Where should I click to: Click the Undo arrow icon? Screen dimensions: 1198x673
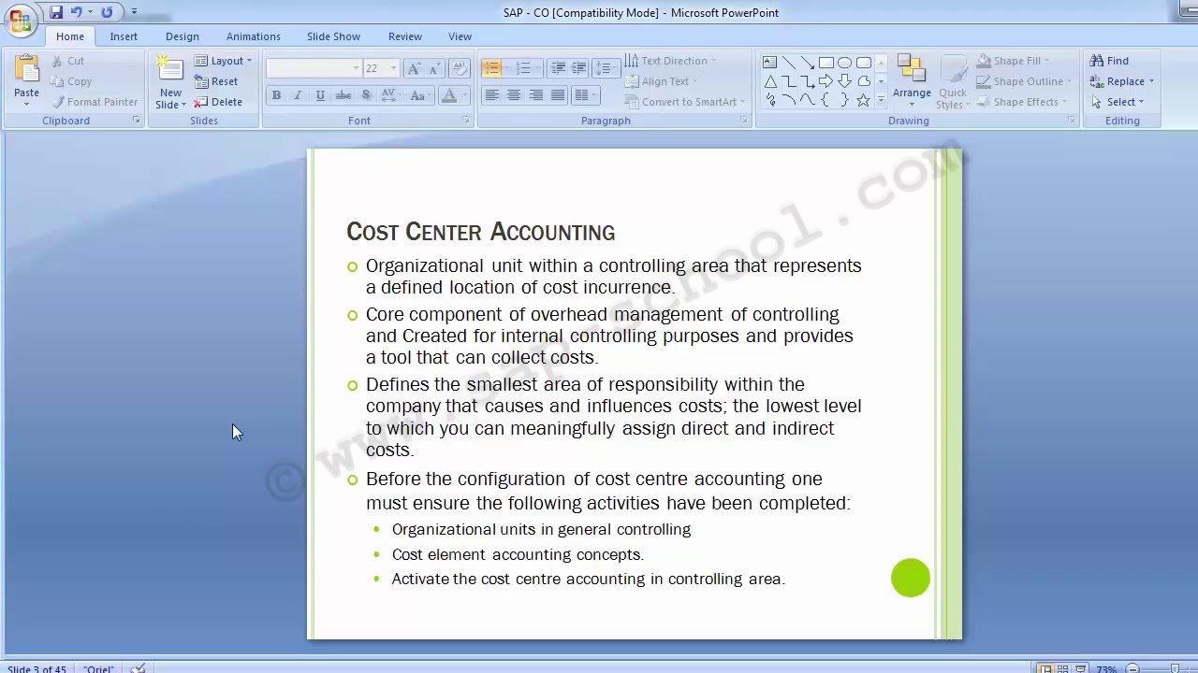(x=76, y=12)
